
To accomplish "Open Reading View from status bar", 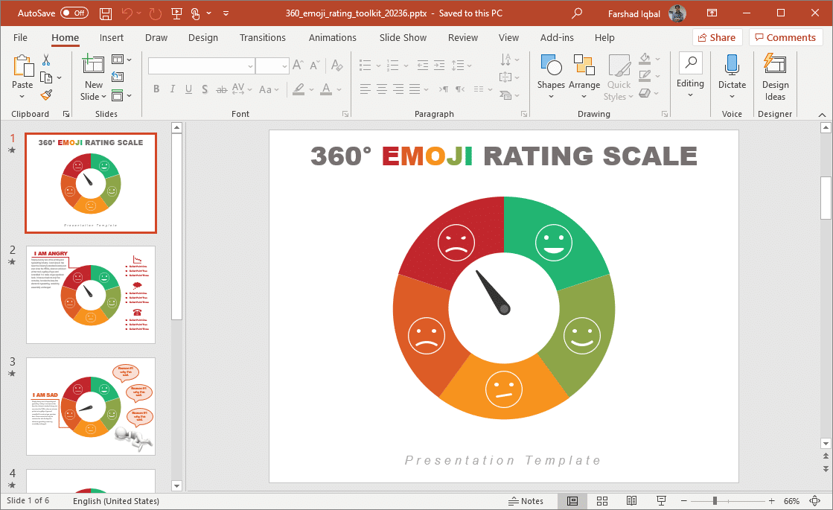I will [x=631, y=501].
